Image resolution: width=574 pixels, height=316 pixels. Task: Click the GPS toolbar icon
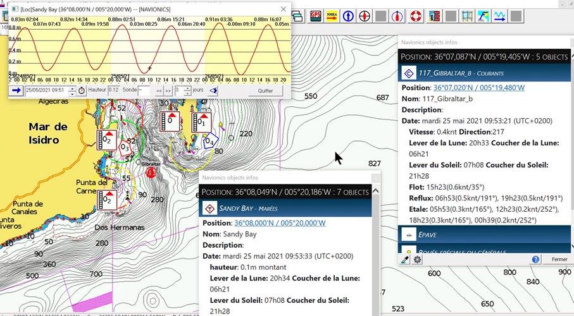(315, 16)
